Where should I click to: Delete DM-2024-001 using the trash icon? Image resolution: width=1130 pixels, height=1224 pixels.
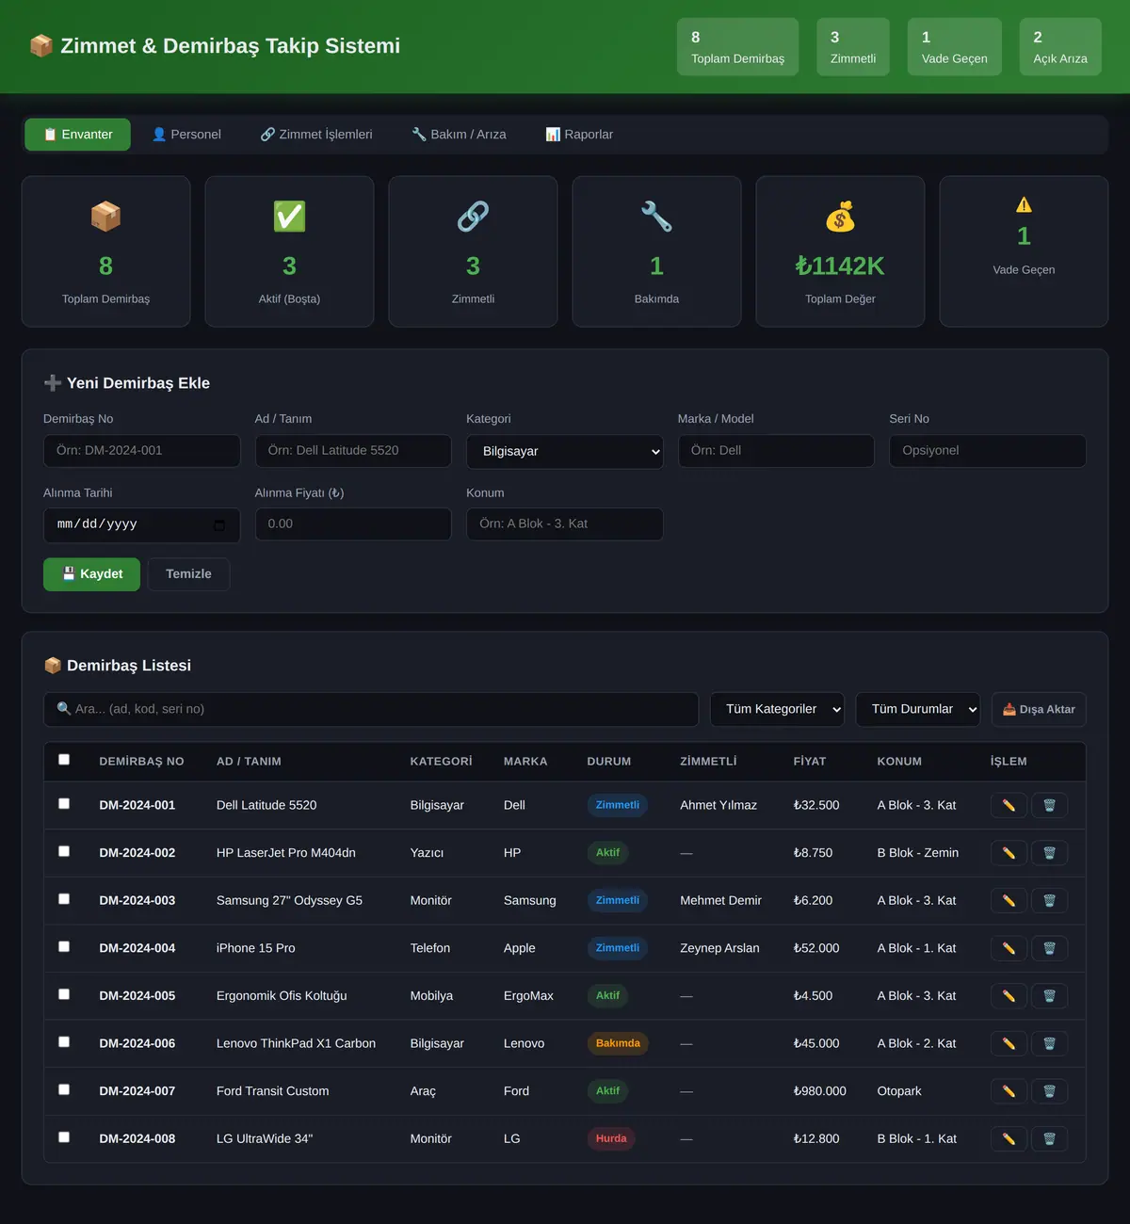pyautogui.click(x=1049, y=805)
